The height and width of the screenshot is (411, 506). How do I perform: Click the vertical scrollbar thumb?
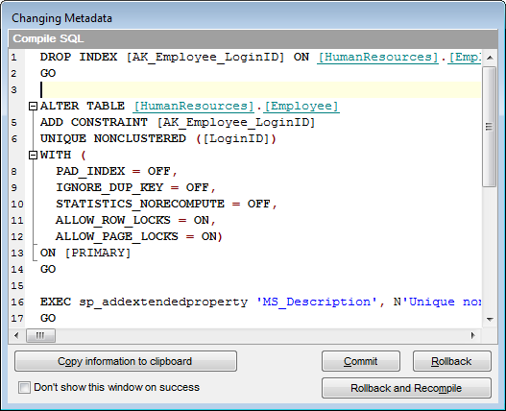pos(490,127)
